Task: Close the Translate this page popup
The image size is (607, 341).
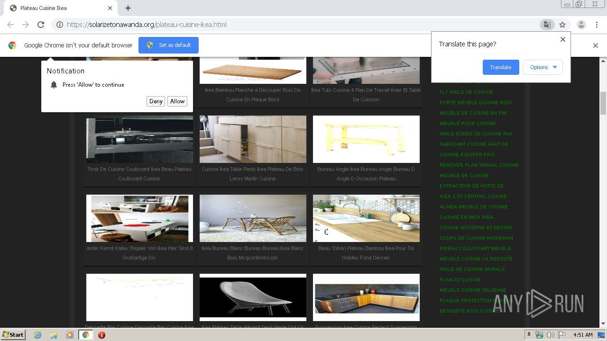Action: click(563, 39)
